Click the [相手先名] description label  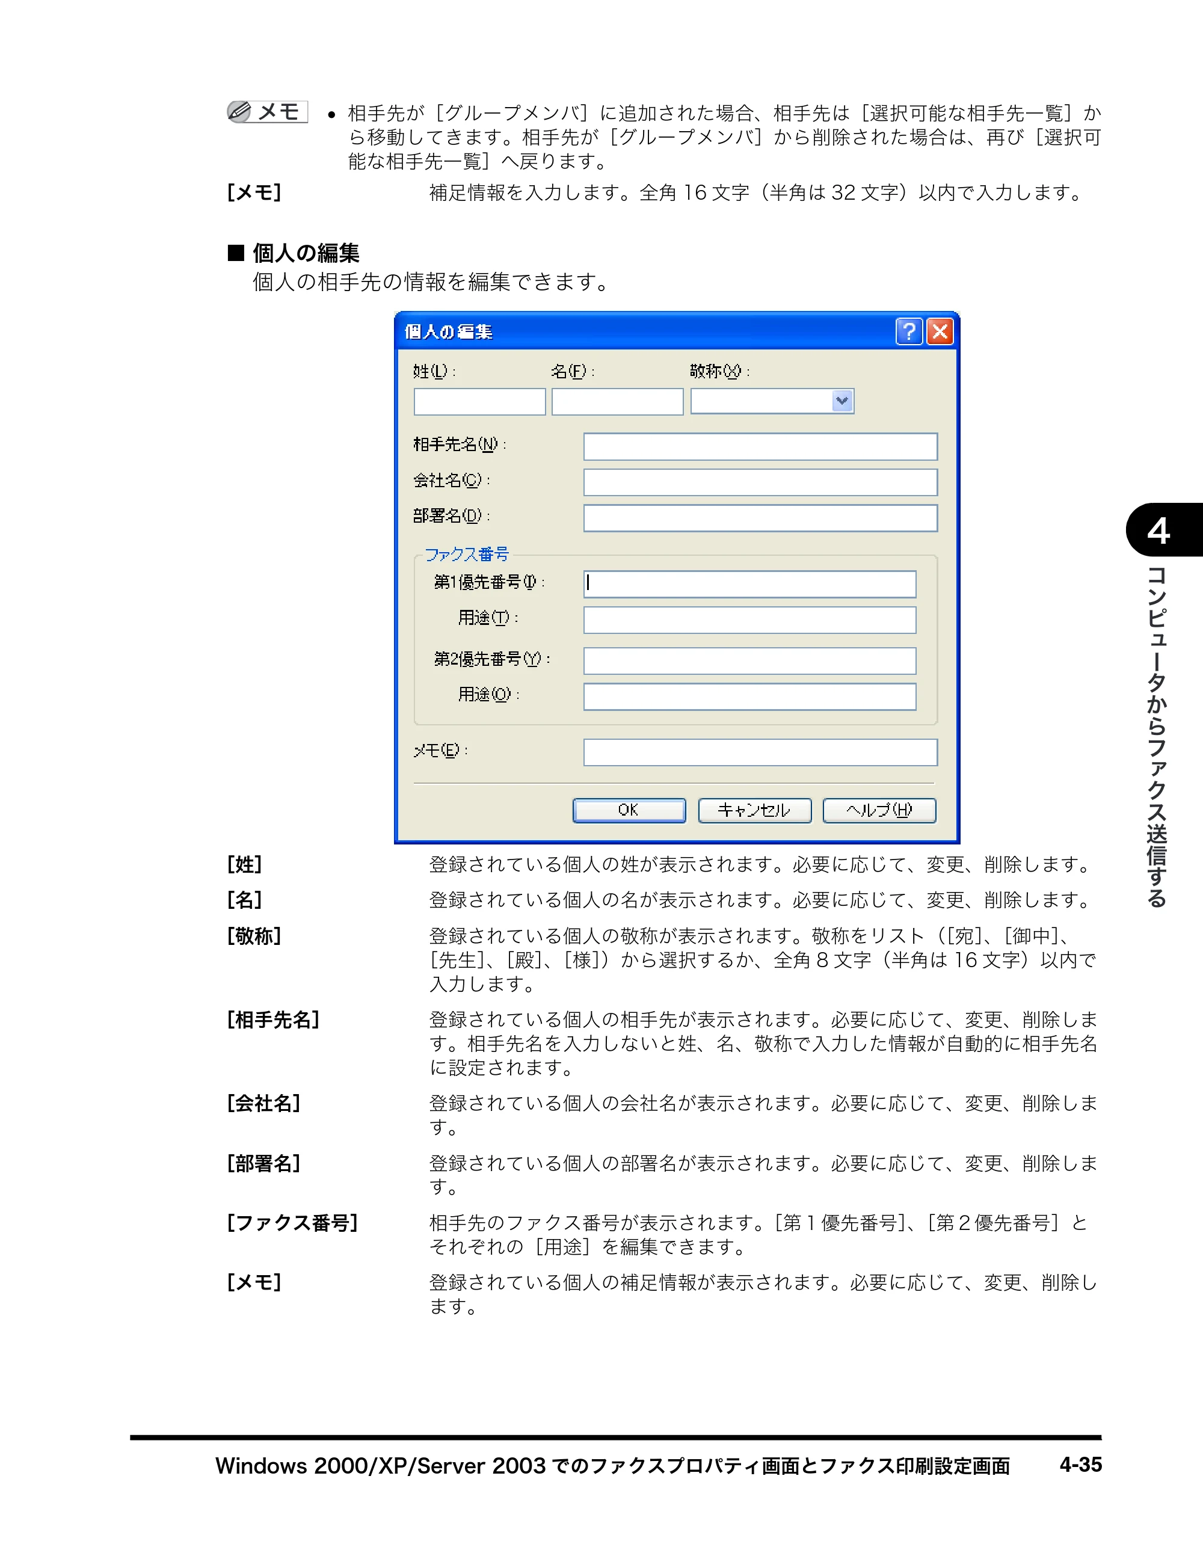[x=273, y=1020]
